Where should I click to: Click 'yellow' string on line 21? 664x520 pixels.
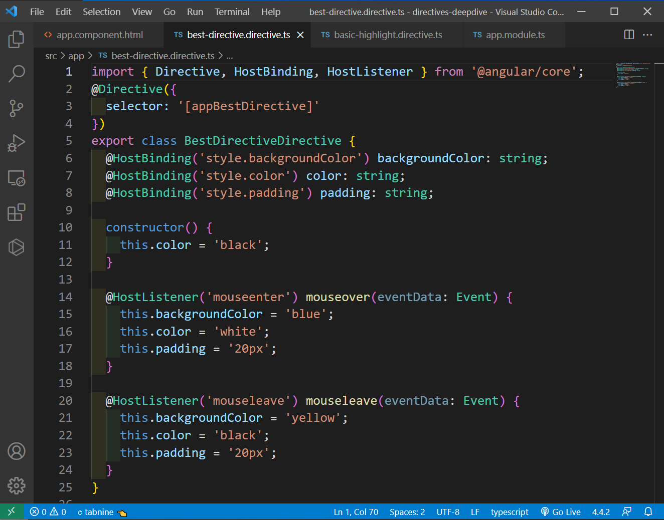click(x=313, y=418)
